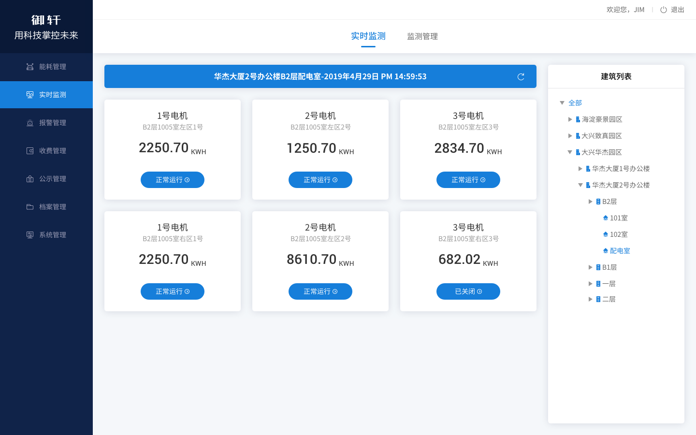Click the 系统管理 monitor icon

tap(30, 235)
